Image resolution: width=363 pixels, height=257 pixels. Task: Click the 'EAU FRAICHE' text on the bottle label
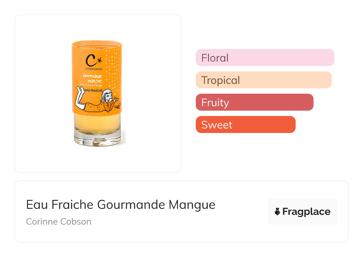[x=94, y=91]
